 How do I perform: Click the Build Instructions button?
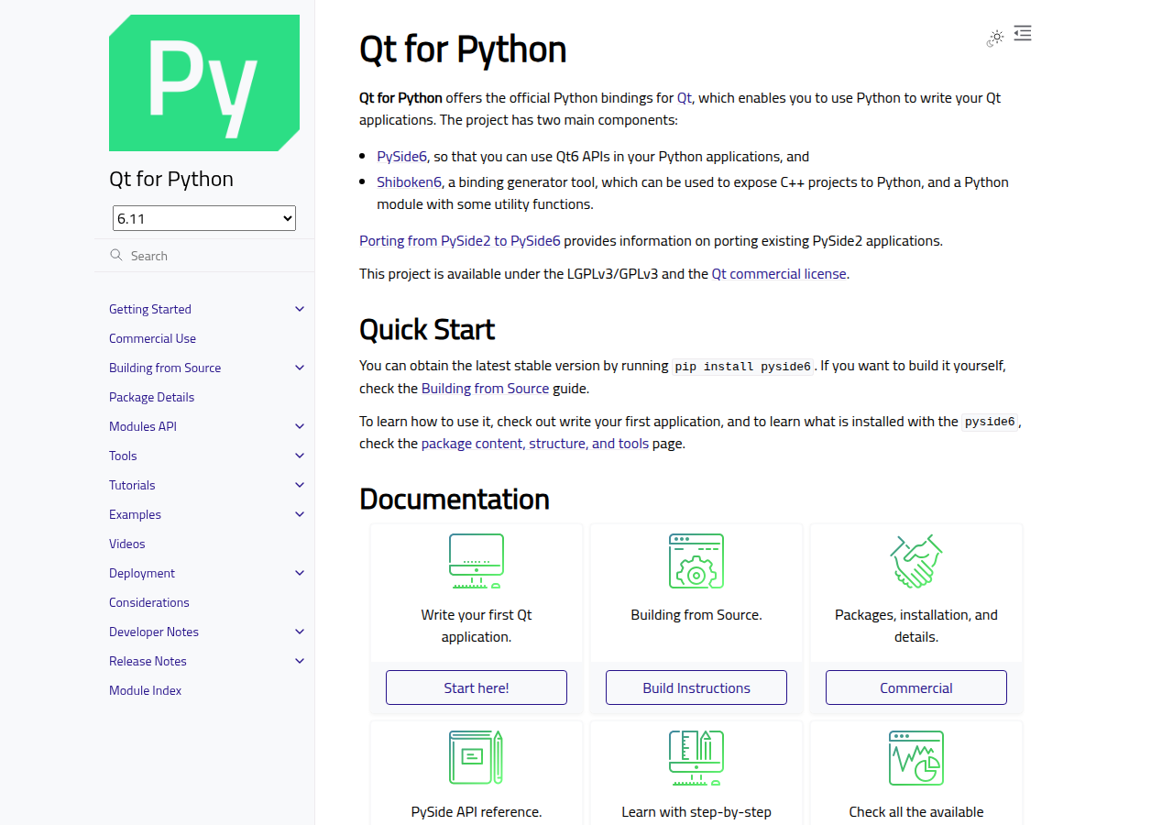click(x=696, y=687)
